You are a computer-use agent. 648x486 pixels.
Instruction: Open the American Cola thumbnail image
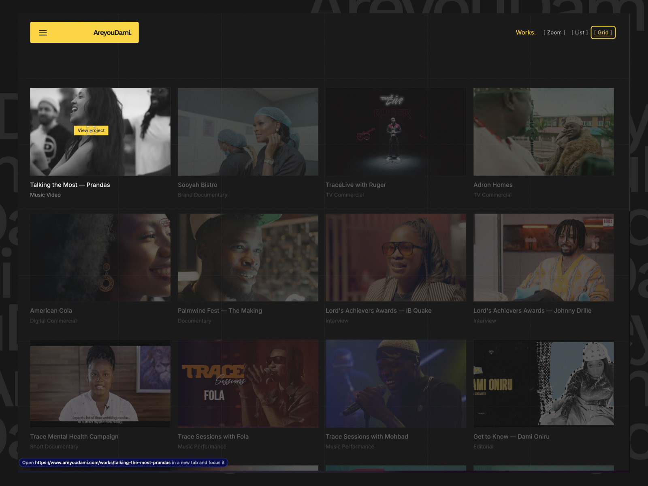click(x=100, y=258)
